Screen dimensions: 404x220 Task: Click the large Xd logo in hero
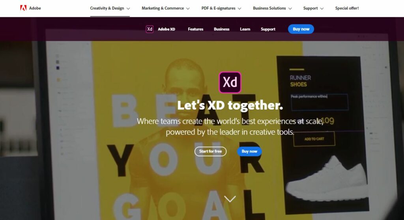[230, 82]
